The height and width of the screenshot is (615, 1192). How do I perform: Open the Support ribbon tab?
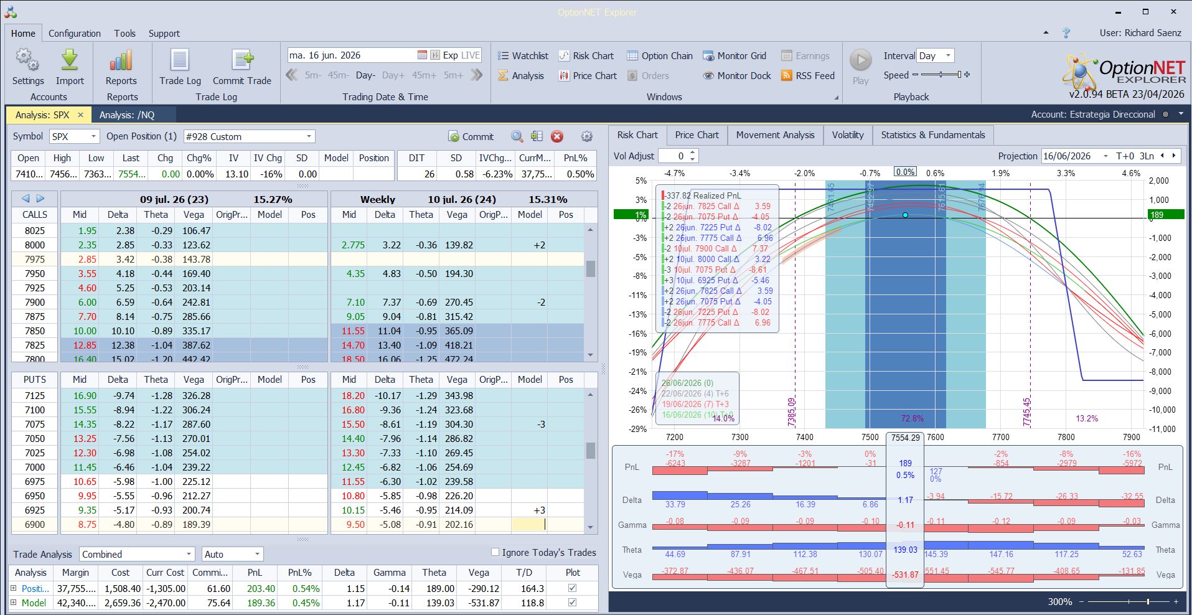164,34
